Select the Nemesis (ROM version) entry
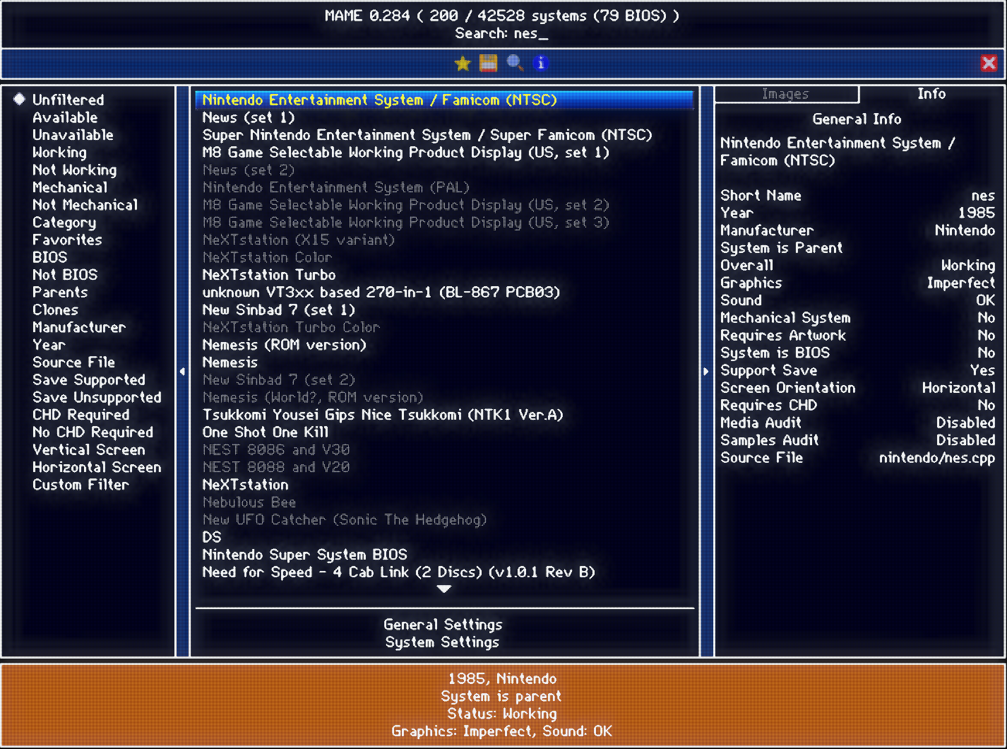1007x749 pixels. (x=284, y=345)
